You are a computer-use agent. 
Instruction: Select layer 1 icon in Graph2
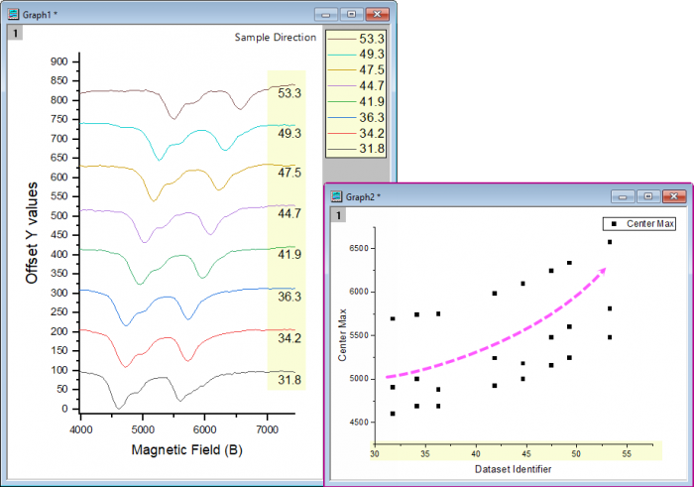pos(339,215)
